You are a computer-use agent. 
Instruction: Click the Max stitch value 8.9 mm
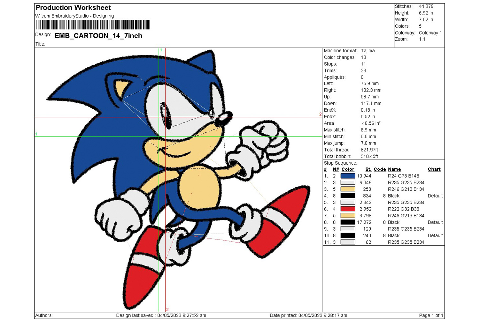[x=368, y=130]
